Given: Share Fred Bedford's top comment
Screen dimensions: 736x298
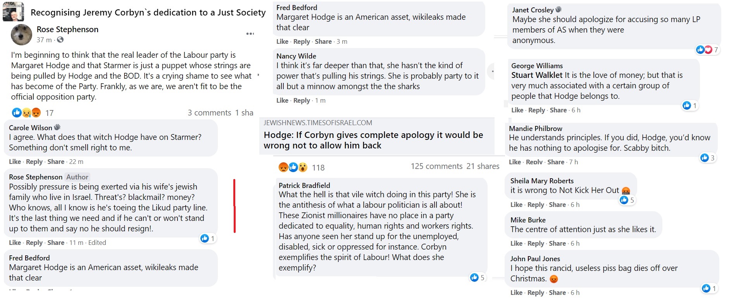Looking at the screenshot, I should (323, 41).
